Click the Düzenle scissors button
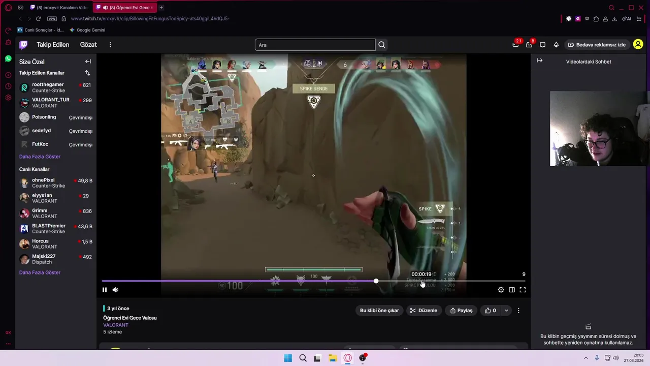Screen dimensions: 650x366 pos(424,311)
